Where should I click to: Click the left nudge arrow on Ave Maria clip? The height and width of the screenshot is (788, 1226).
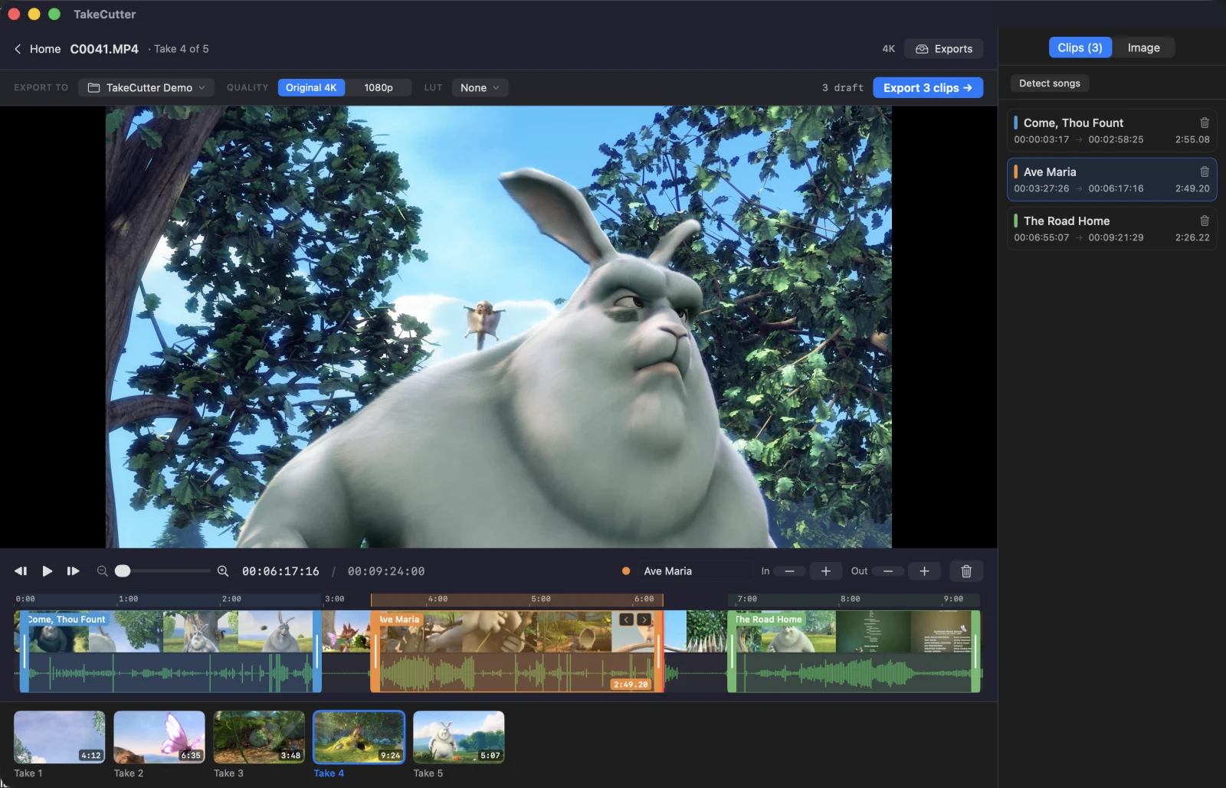pos(627,620)
